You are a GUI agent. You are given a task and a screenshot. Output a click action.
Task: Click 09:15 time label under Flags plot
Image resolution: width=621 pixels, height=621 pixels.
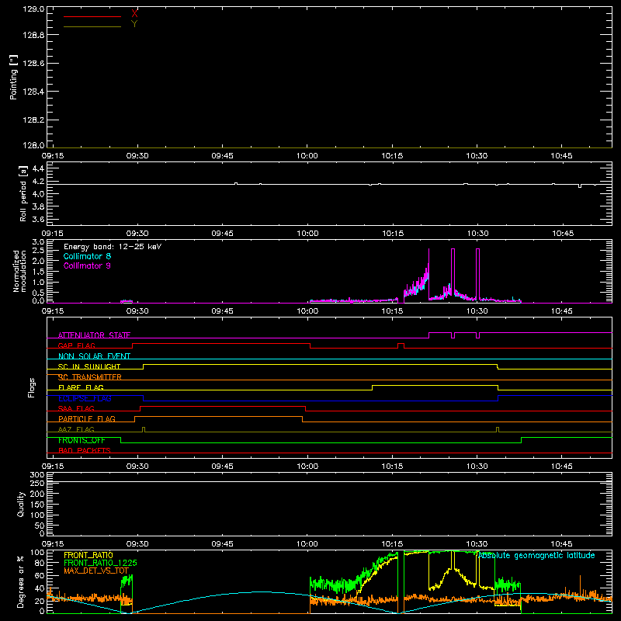53,467
